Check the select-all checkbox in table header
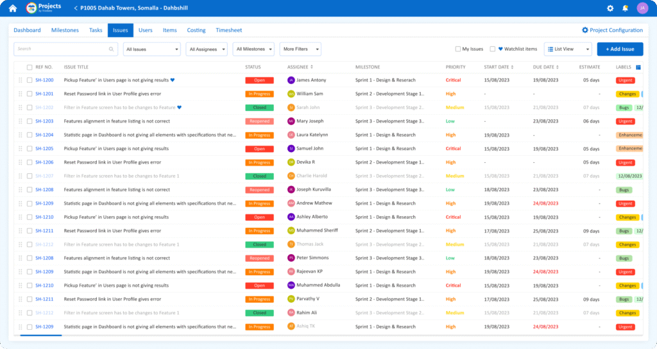The height and width of the screenshot is (349, 657). click(30, 67)
